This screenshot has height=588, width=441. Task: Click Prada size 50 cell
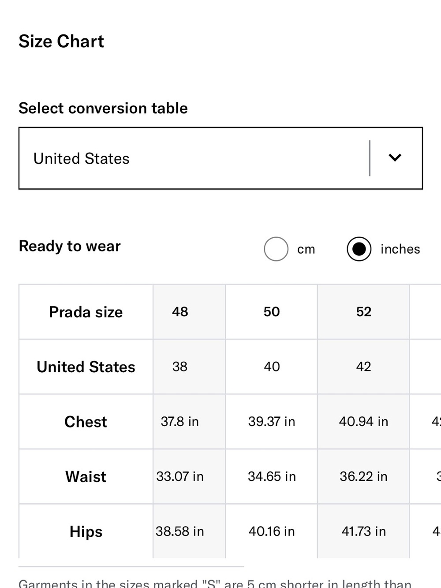[272, 312]
